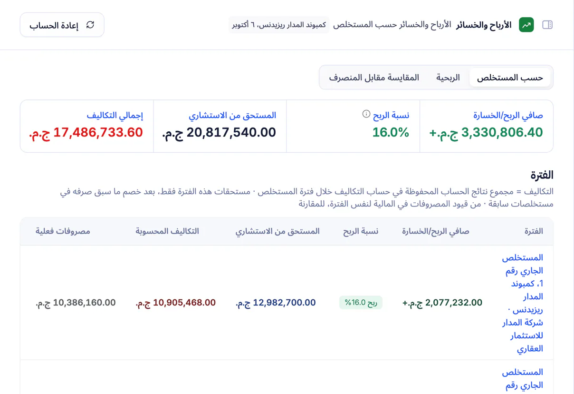This screenshot has height=394, width=574.
Task: Open the second المستخلص الجاري link at the bottom
Action: [522, 379]
